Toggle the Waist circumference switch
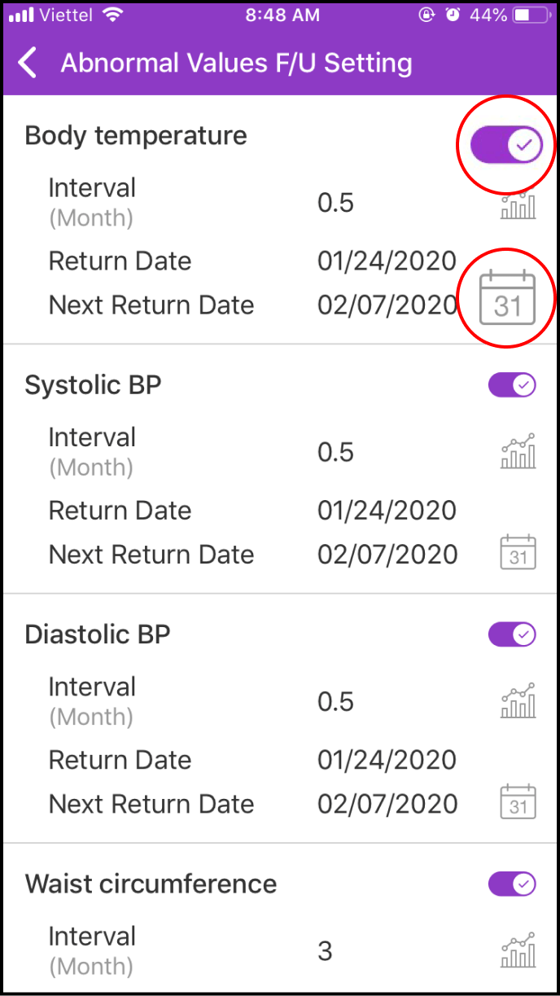The height and width of the screenshot is (996, 560). (x=512, y=884)
